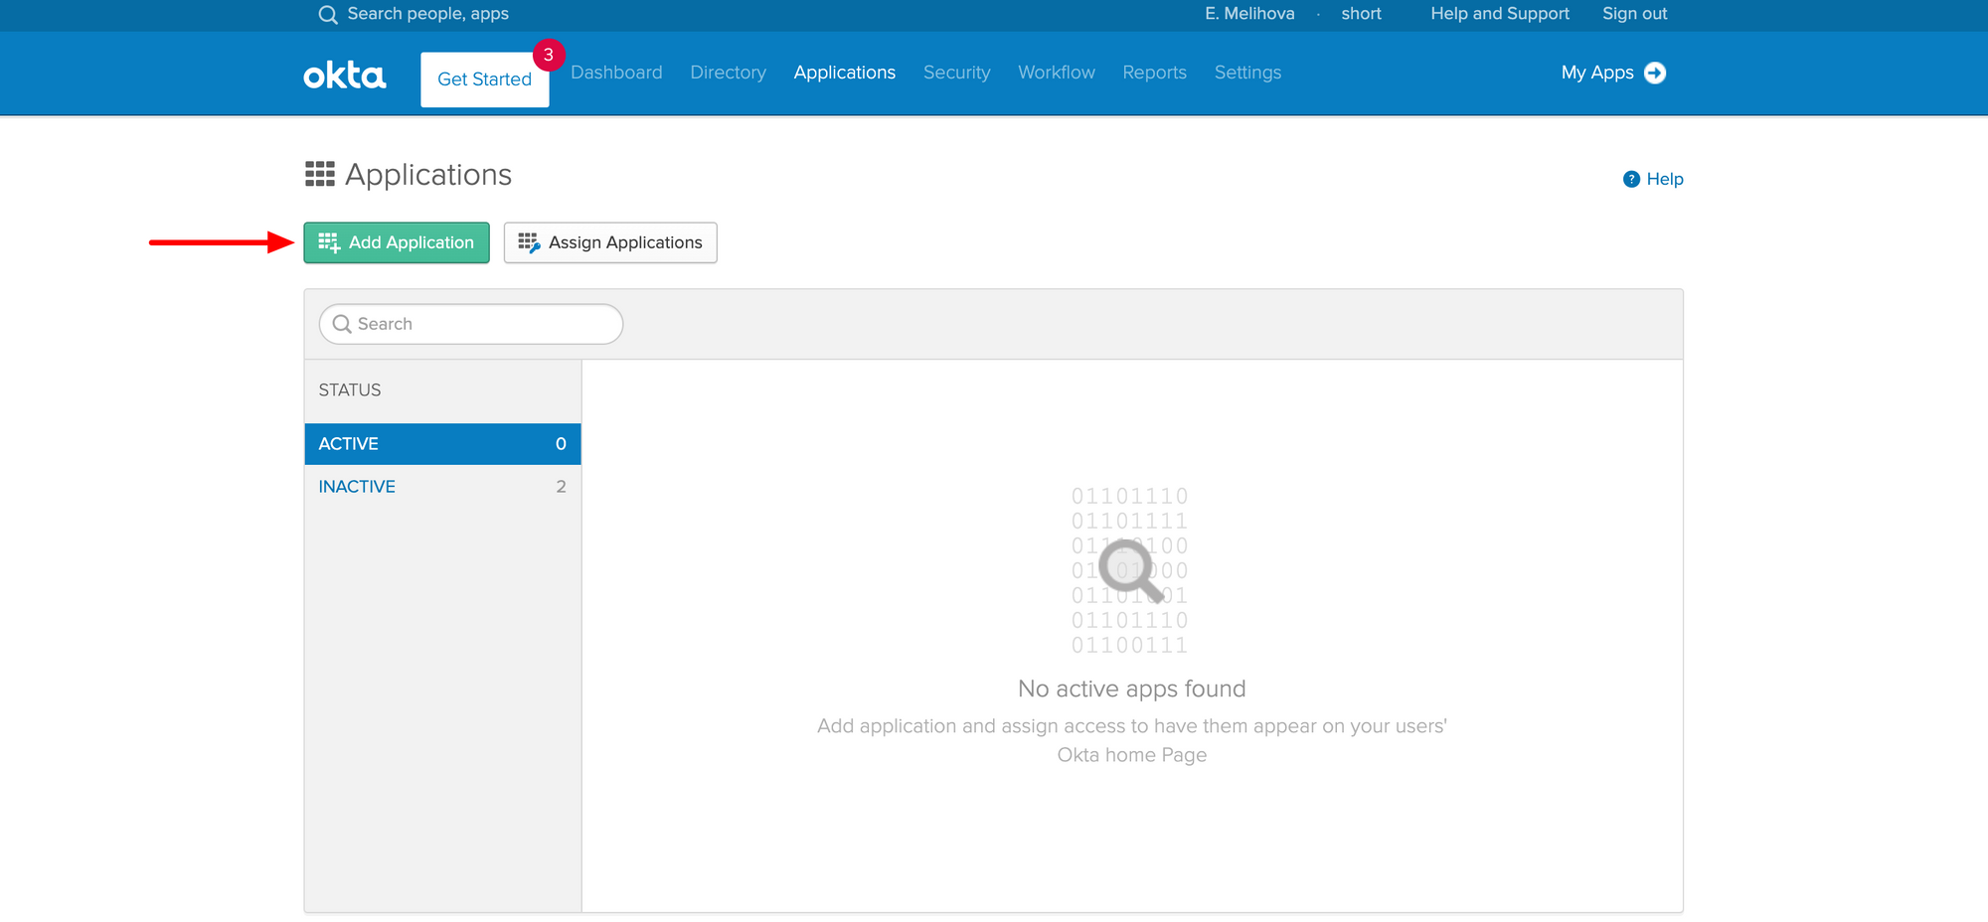1988x922 pixels.
Task: Click the notification badge showing 3
Action: click(548, 55)
